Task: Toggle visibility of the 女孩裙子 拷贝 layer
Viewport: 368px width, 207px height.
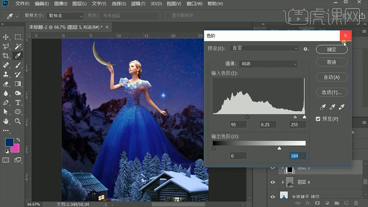Action: point(273,197)
